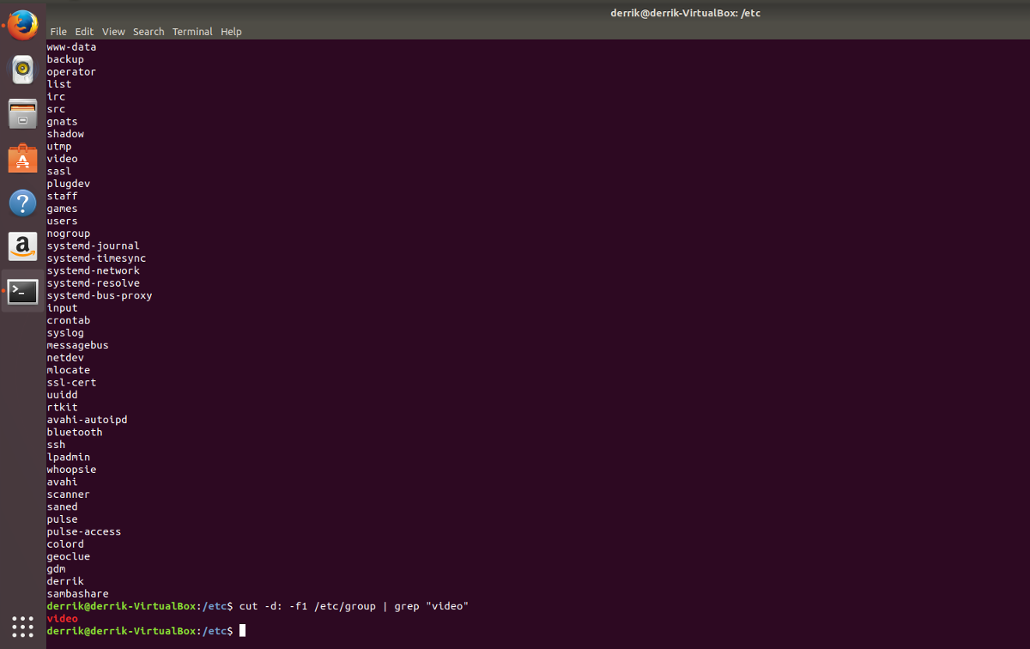Image resolution: width=1030 pixels, height=649 pixels.
Task: Click the 'backup' group line
Action: pyautogui.click(x=65, y=59)
